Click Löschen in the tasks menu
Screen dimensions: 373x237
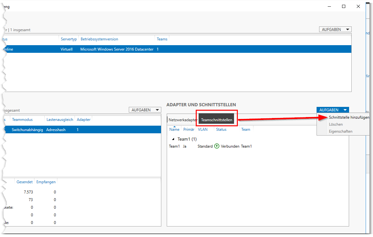tap(336, 124)
